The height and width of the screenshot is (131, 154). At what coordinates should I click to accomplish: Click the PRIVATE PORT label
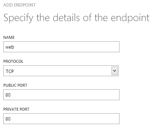point(16,109)
